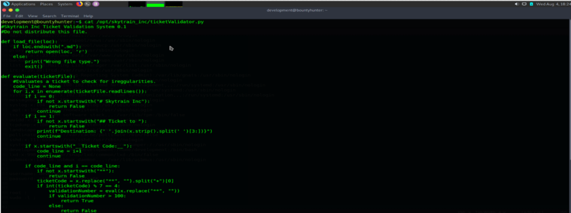571x213 pixels.
Task: Click the startswith("__Ticket Code:__") line
Action: pos(78,146)
